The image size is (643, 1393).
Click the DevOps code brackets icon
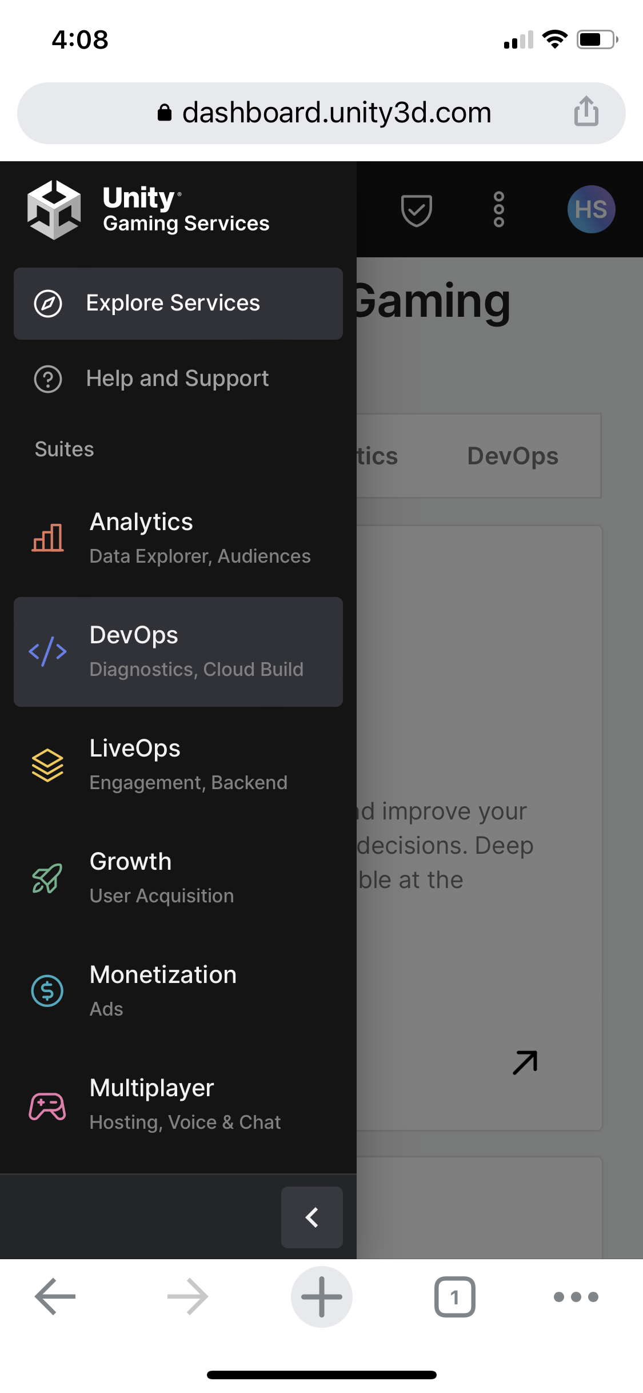pyautogui.click(x=48, y=651)
